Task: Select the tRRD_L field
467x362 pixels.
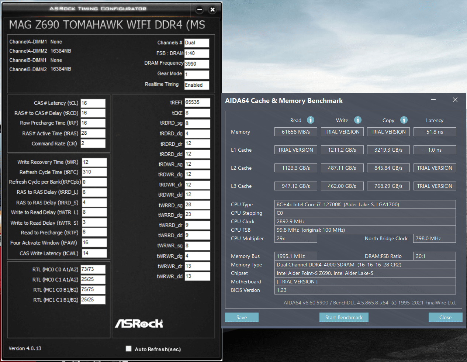Action: point(94,192)
